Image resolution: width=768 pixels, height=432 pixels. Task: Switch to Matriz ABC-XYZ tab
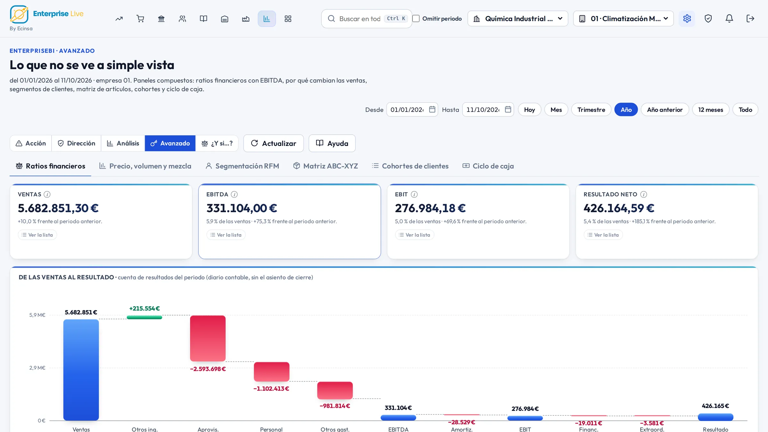click(x=325, y=166)
